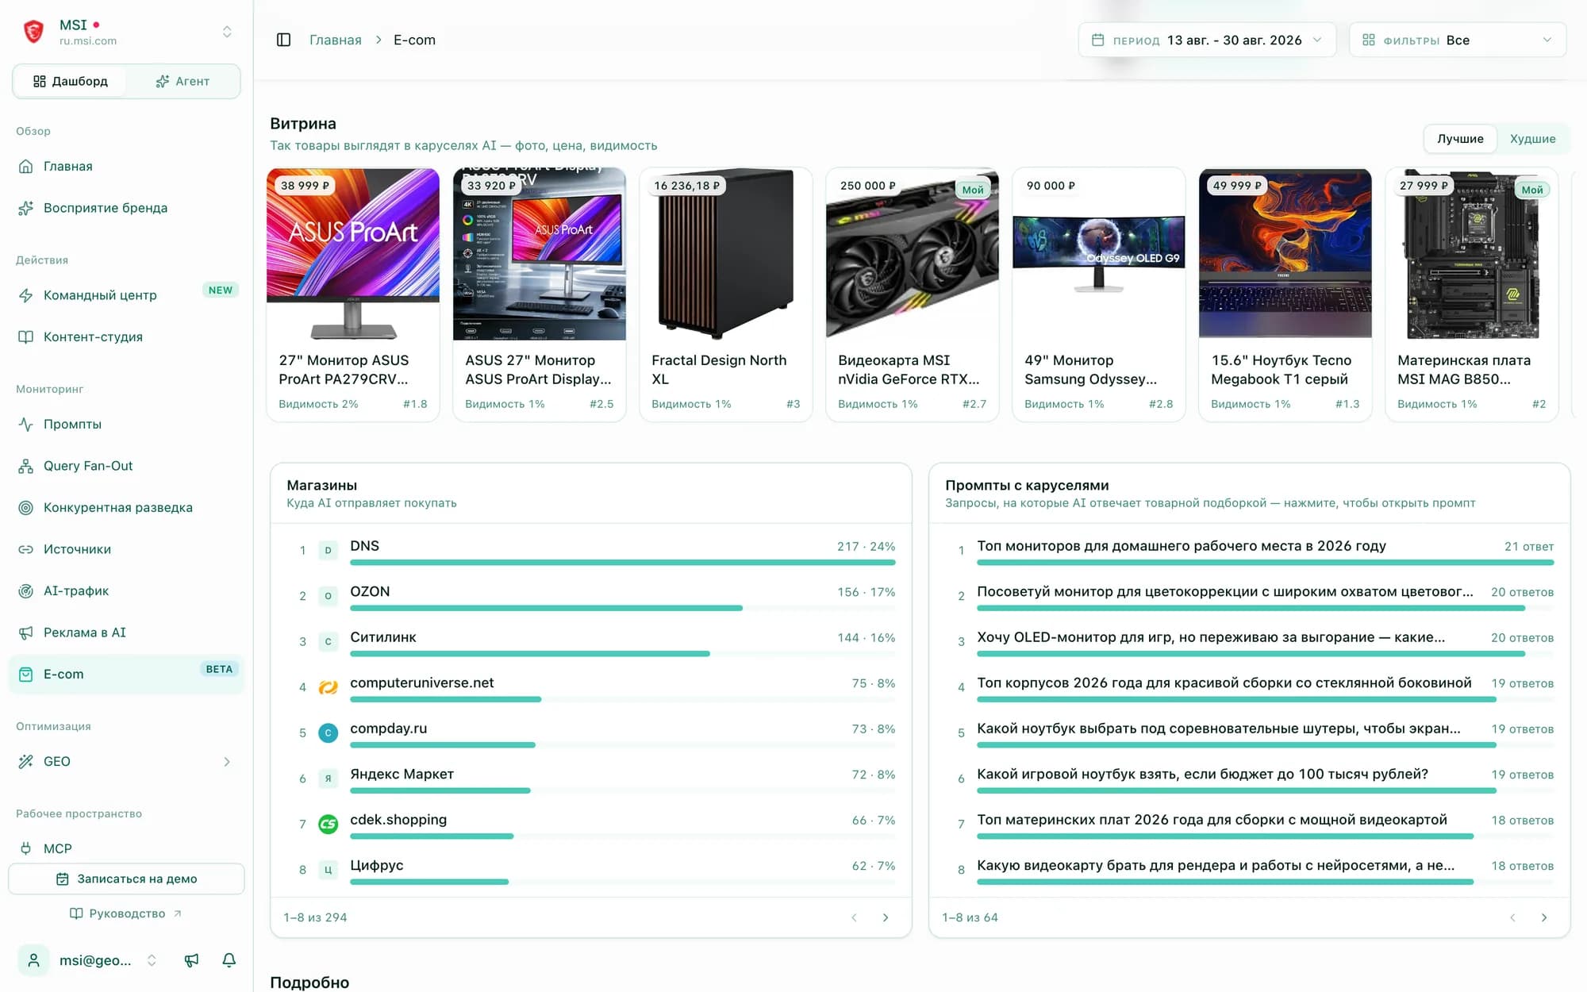The height and width of the screenshot is (992, 1587).
Task: Click the Конкурентная разведка target icon
Action: 26,508
